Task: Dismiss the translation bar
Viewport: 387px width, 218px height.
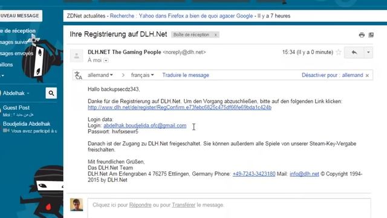Action: (367, 75)
